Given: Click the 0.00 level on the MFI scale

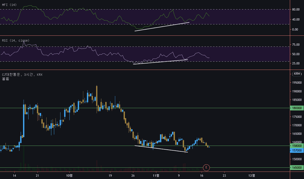Looking at the screenshot, I should coord(295,30).
